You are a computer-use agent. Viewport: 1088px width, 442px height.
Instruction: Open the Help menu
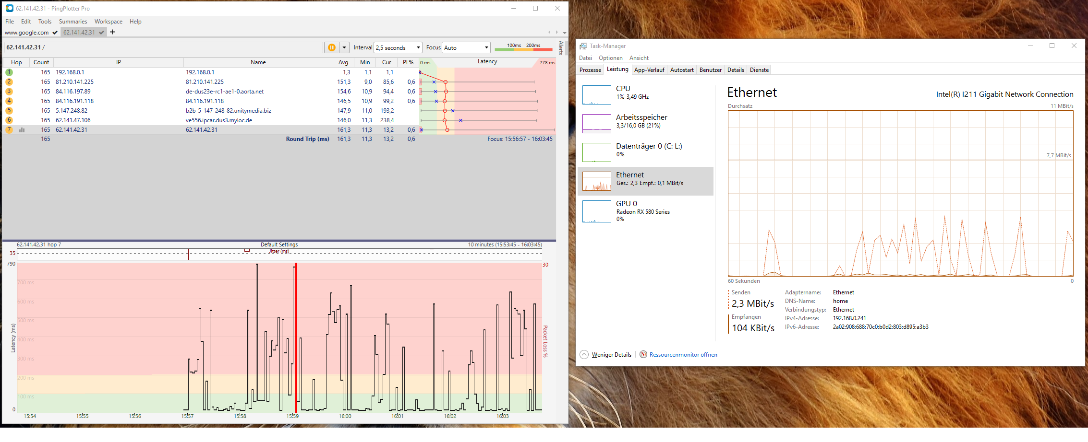pos(135,22)
